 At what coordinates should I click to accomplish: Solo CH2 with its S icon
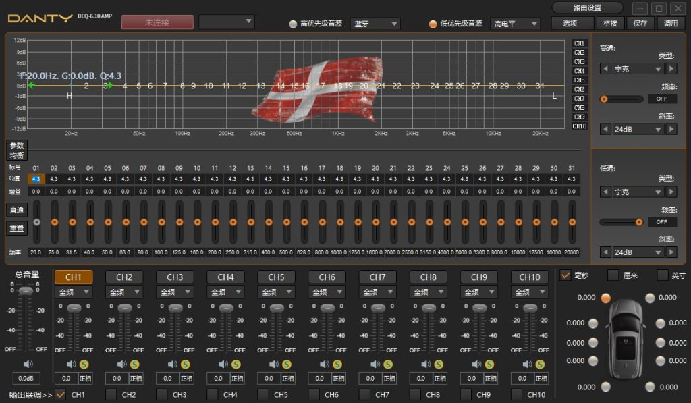click(134, 365)
